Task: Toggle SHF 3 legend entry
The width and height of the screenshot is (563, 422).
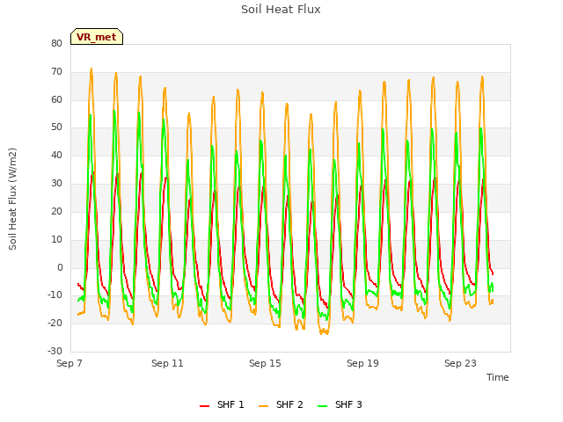Action: tap(340, 404)
